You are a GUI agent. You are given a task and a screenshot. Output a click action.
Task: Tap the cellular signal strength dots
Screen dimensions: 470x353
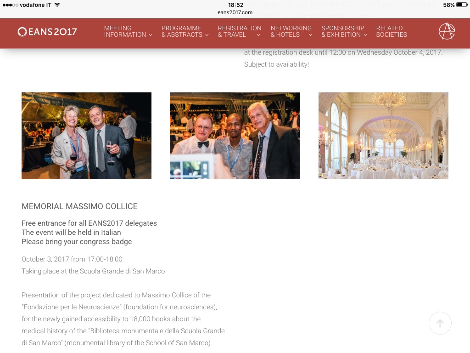tap(10, 5)
